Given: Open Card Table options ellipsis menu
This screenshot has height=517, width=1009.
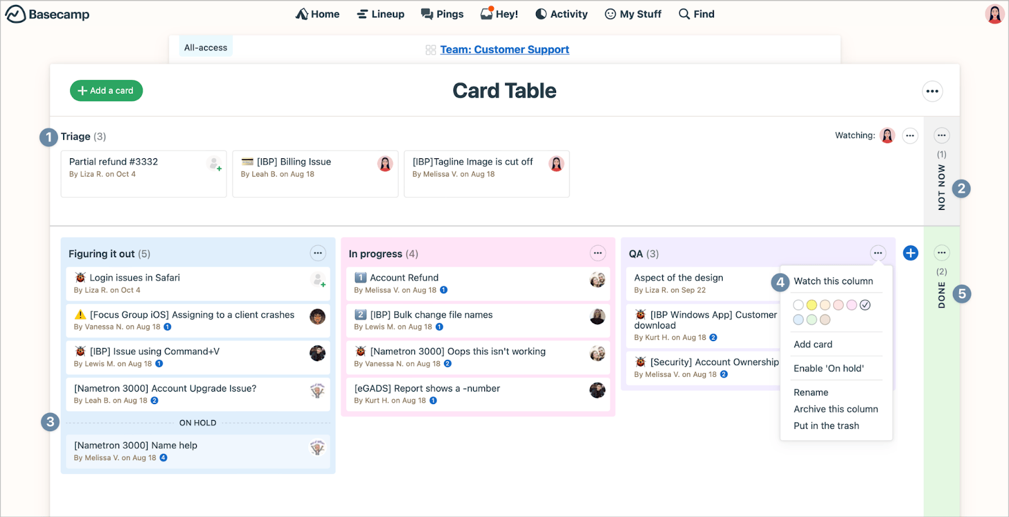Looking at the screenshot, I should (x=932, y=91).
